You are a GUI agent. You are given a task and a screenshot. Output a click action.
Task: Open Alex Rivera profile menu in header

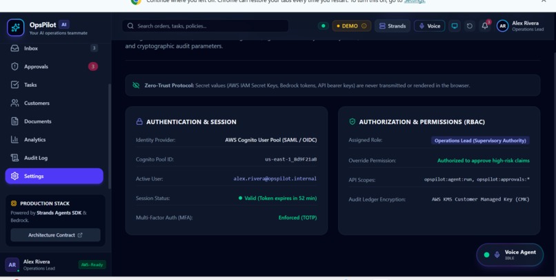[x=520, y=26]
